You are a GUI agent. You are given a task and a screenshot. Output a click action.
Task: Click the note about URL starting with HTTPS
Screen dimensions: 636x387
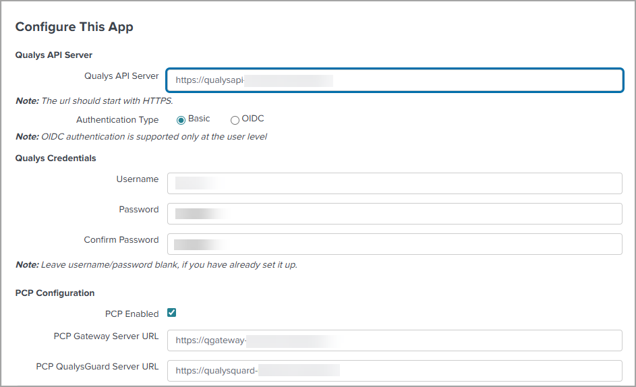click(x=94, y=100)
